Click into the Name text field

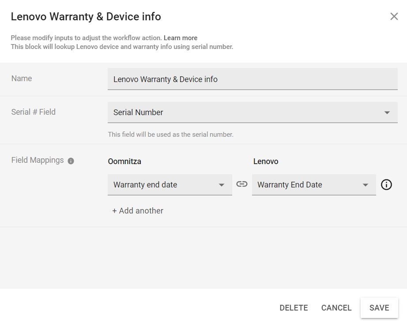pyautogui.click(x=252, y=79)
